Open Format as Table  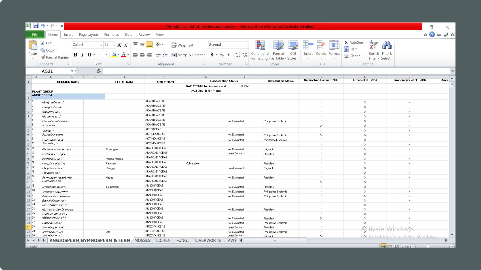[278, 50]
